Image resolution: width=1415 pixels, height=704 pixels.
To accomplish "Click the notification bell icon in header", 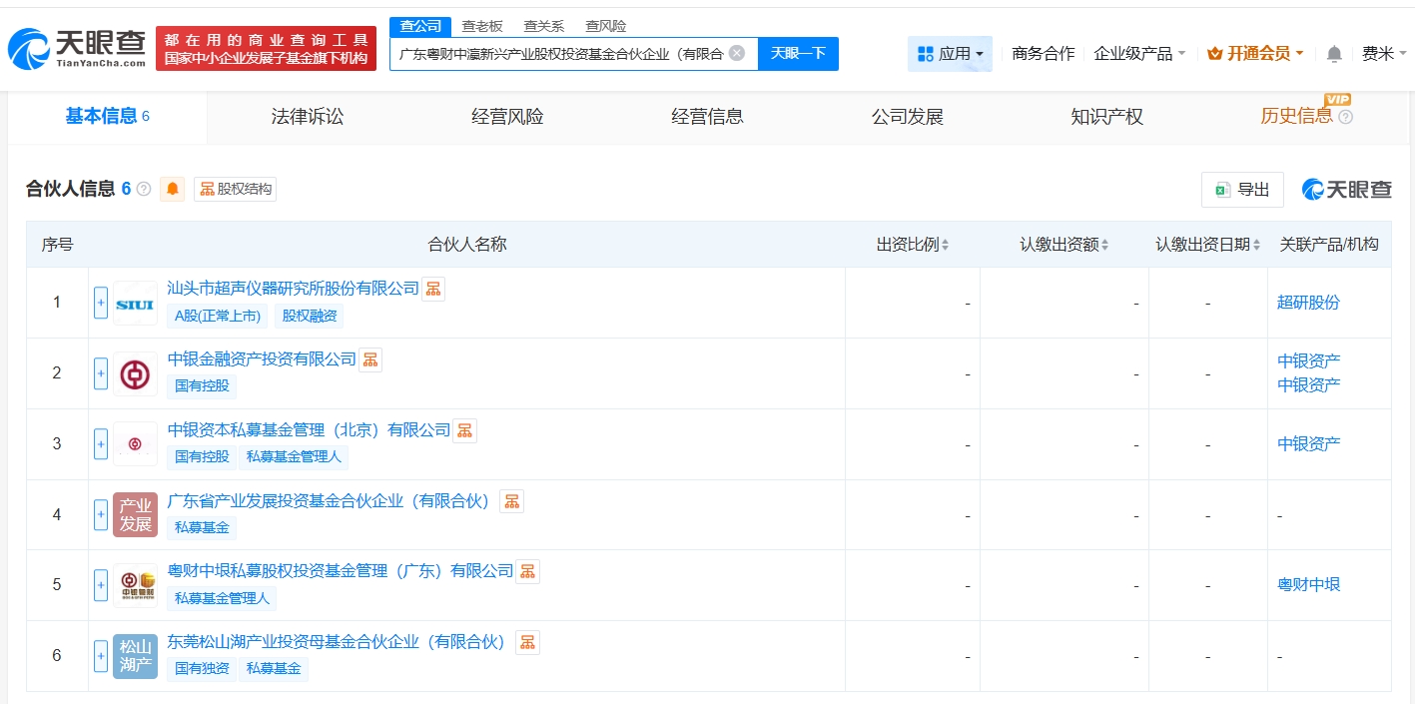I will [x=1334, y=54].
